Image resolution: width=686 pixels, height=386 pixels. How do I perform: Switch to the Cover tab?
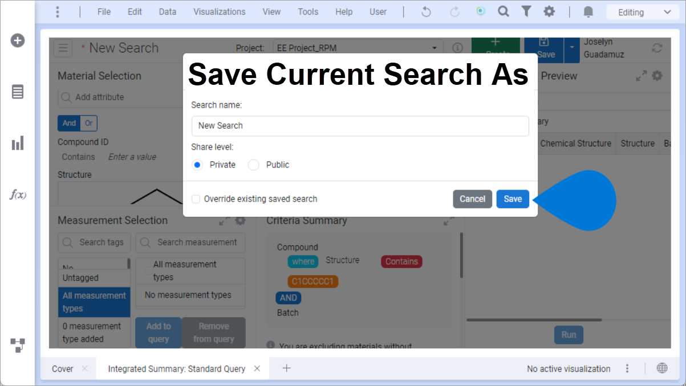pyautogui.click(x=62, y=368)
